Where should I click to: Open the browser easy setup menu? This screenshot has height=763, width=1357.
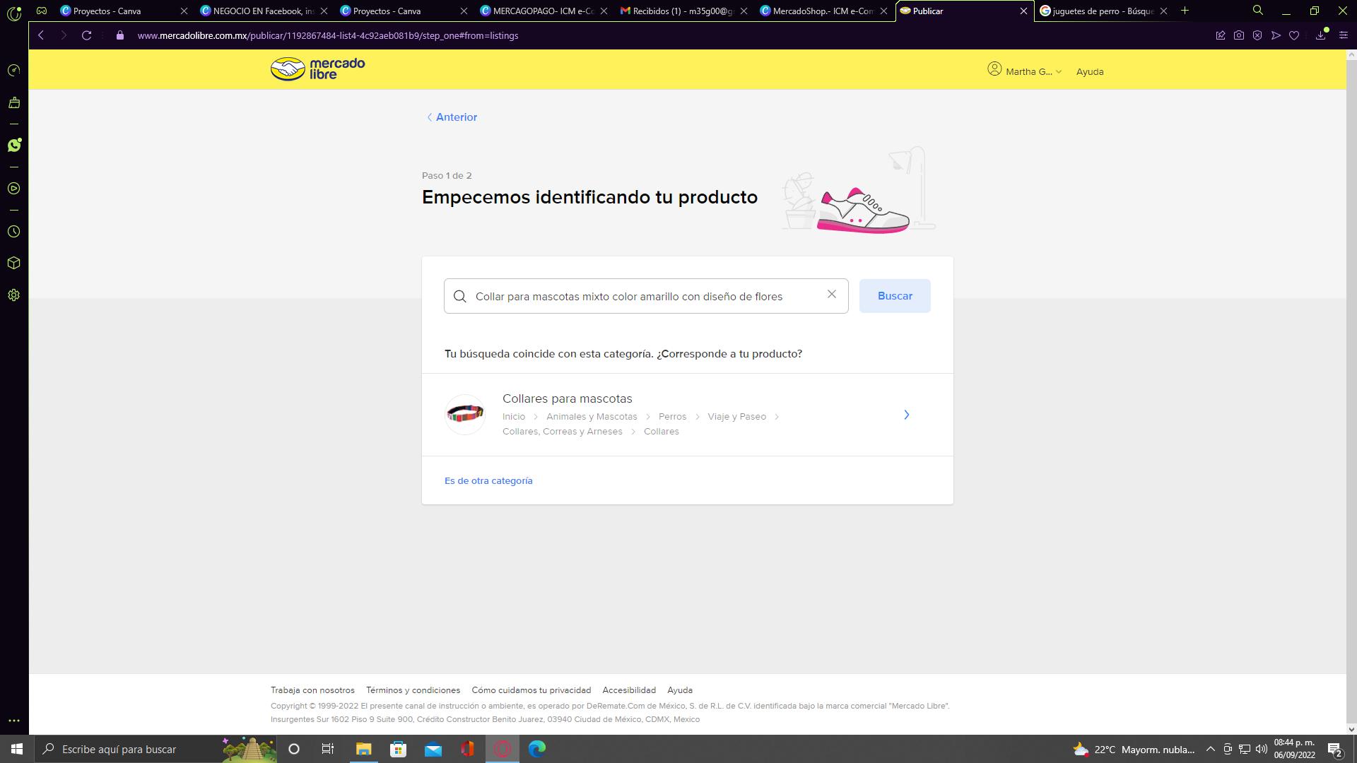click(1343, 35)
